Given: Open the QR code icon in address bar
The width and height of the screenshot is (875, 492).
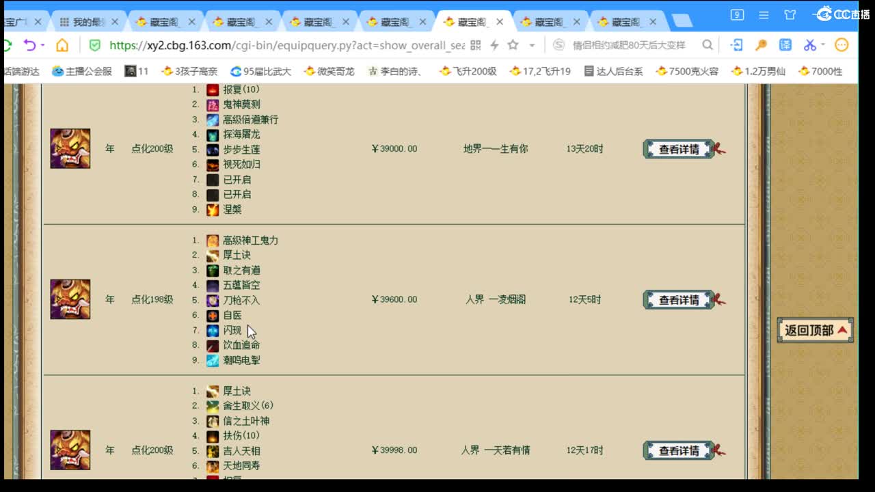Looking at the screenshot, I should coord(476,45).
